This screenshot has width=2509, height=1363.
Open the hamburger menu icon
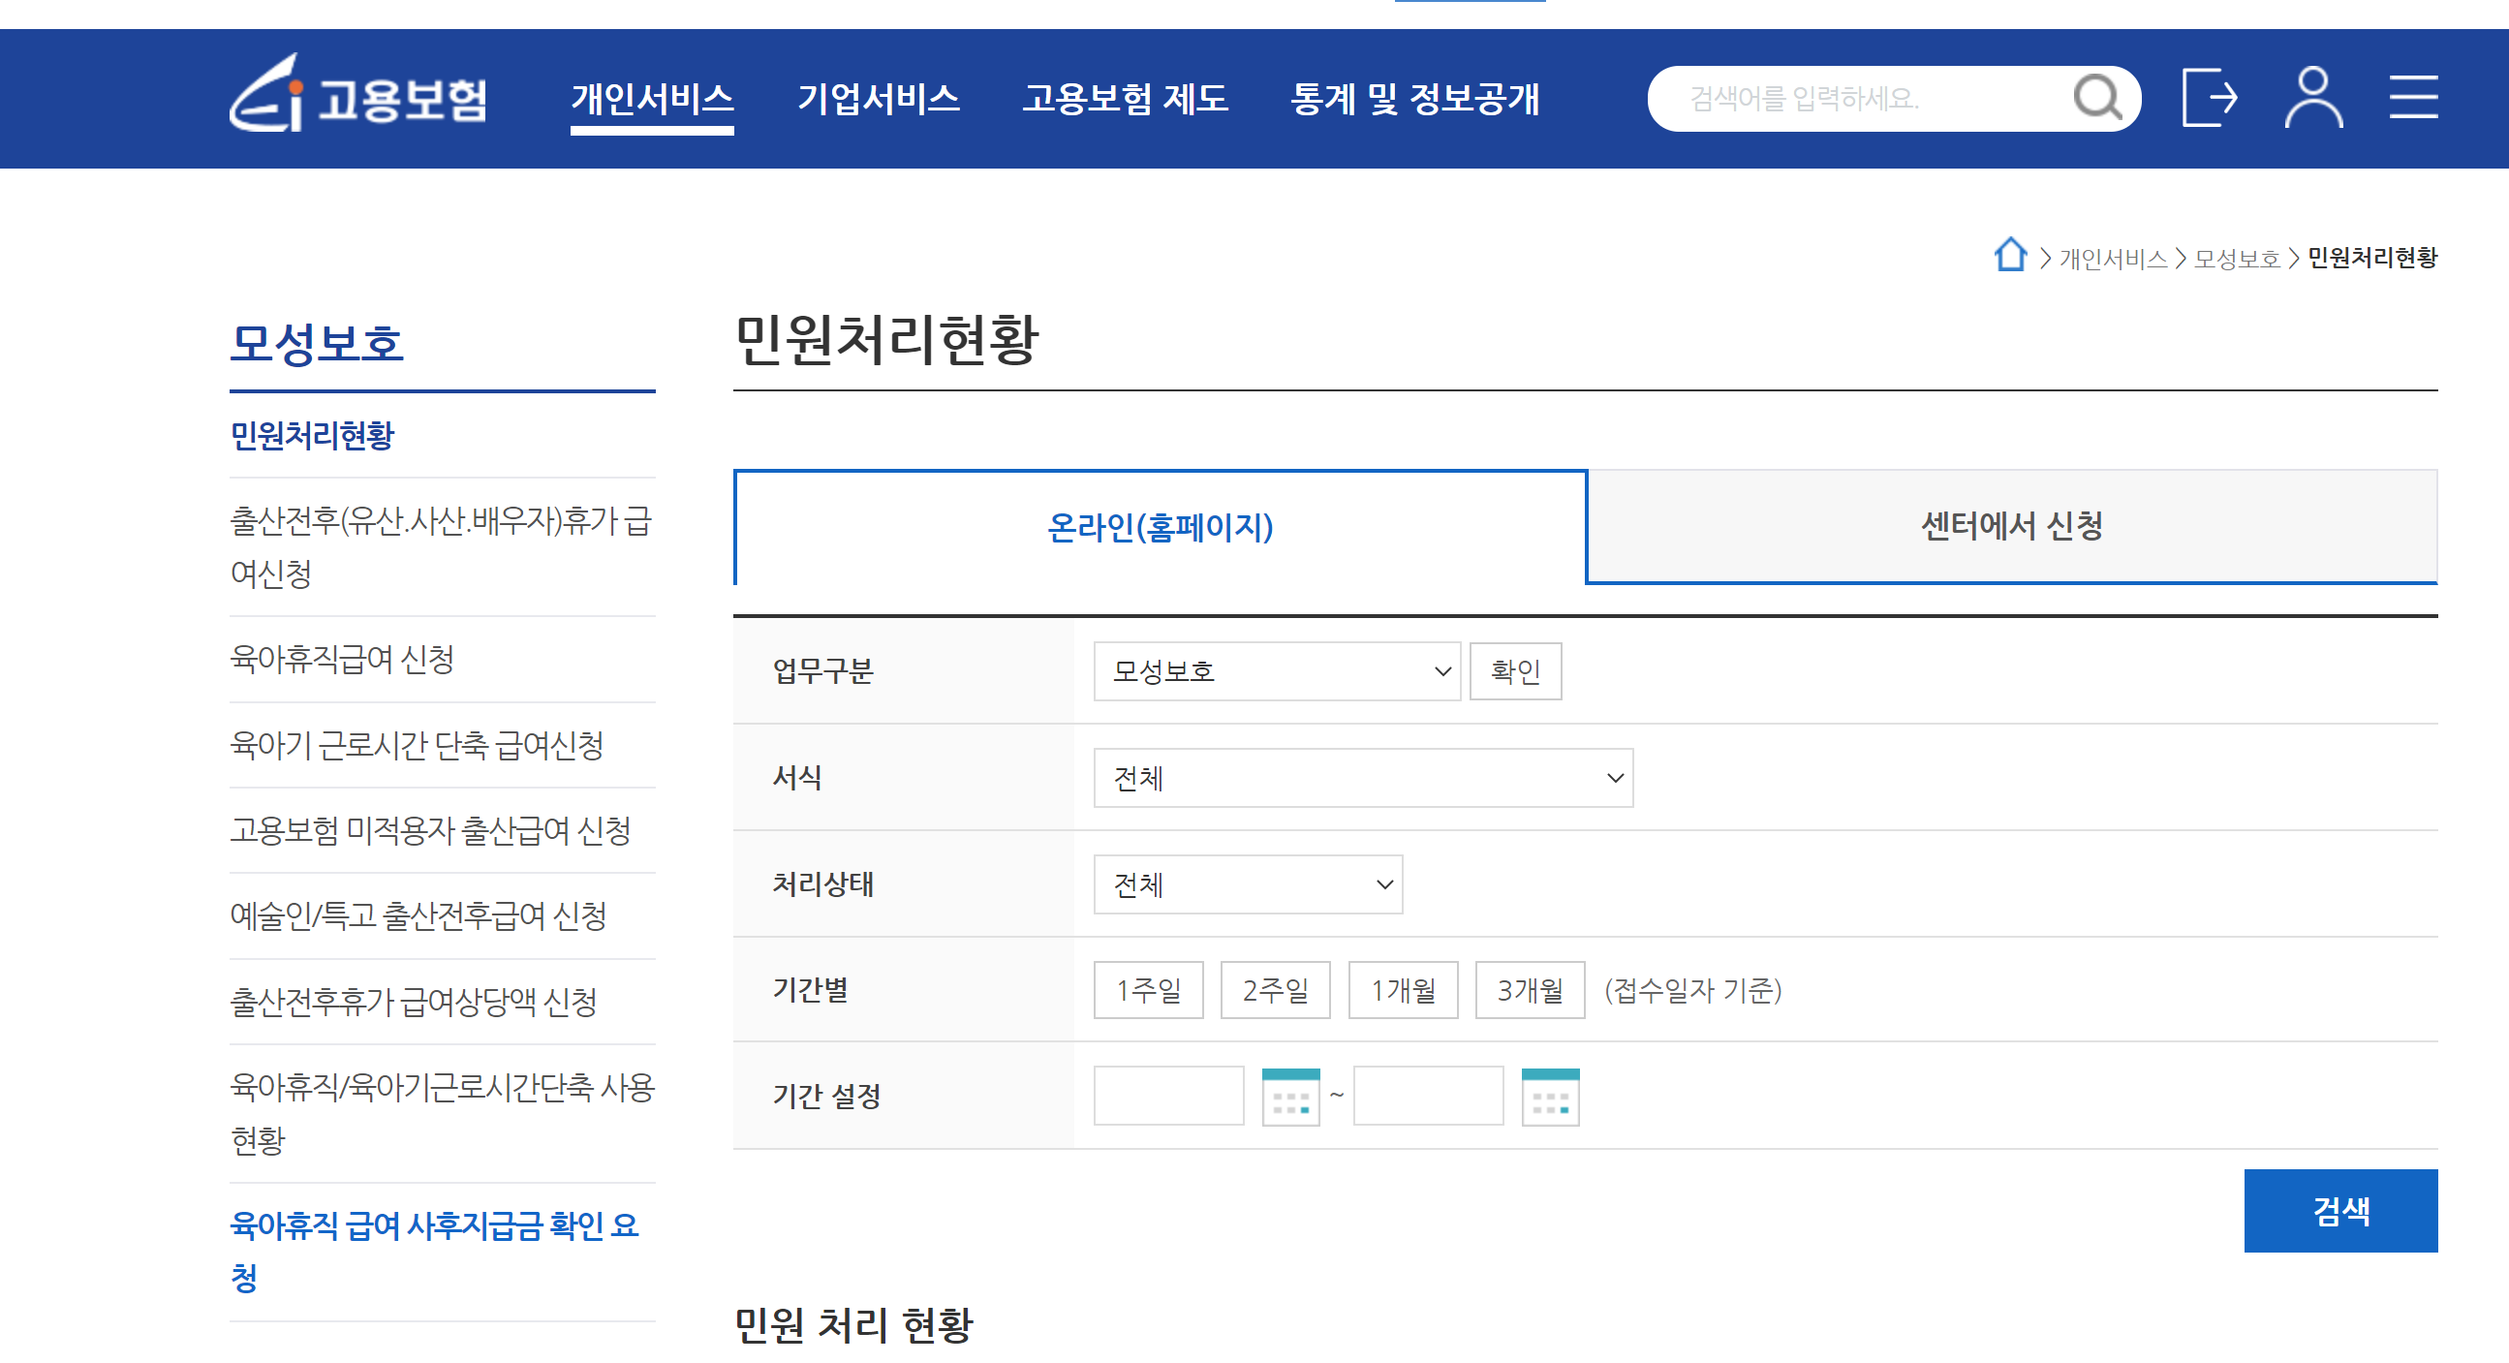point(2412,98)
